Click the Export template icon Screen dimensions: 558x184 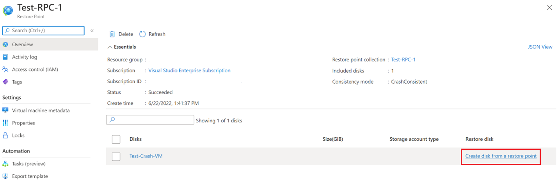coord(5,176)
